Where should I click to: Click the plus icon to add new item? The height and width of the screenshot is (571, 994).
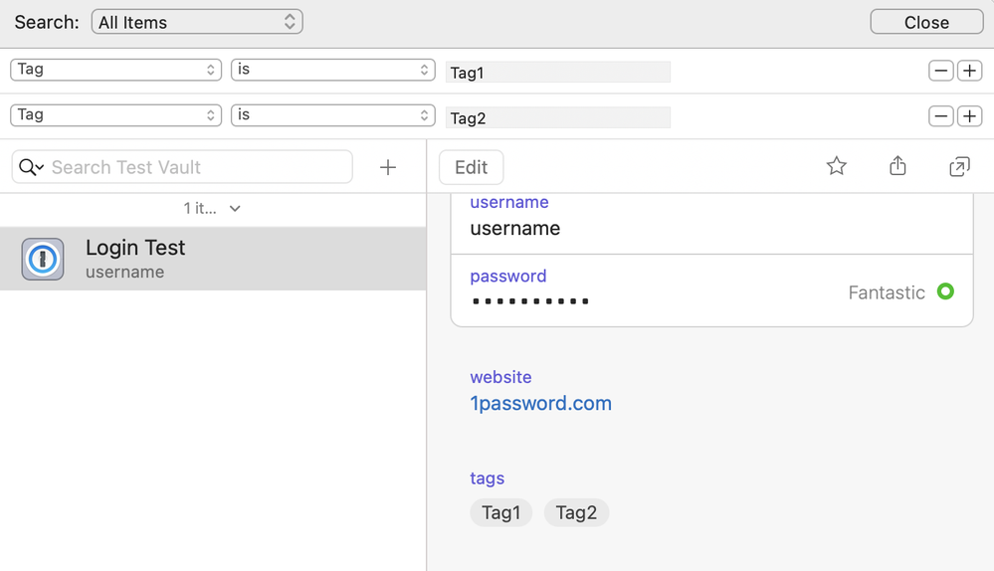pos(388,167)
